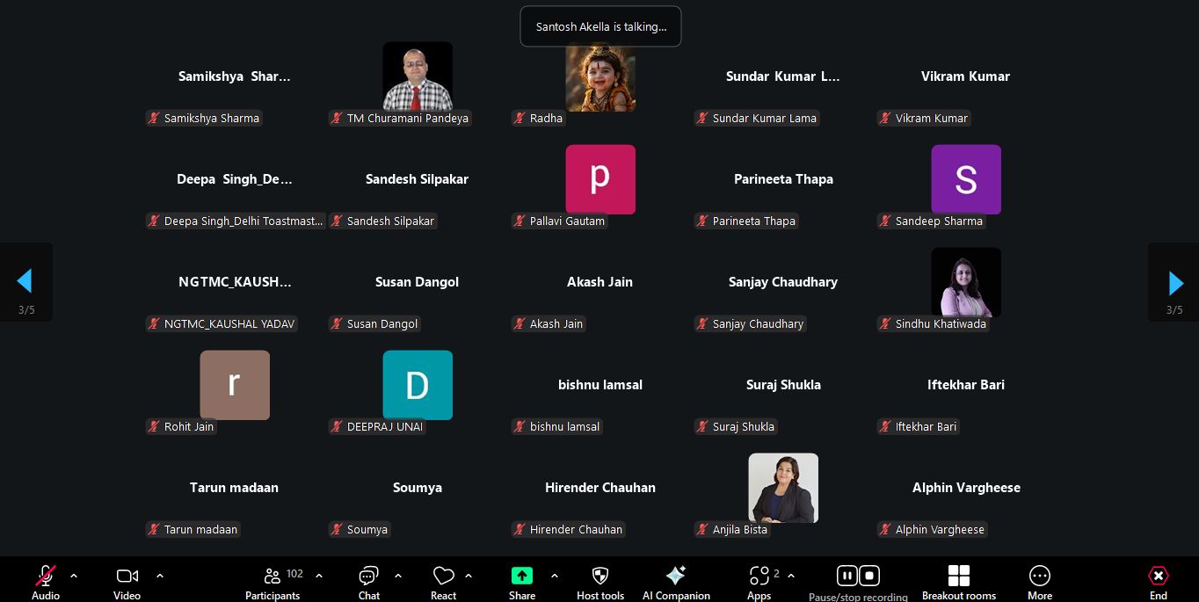The image size is (1199, 602).
Task: Click the green Share screen icon
Action: (522, 576)
